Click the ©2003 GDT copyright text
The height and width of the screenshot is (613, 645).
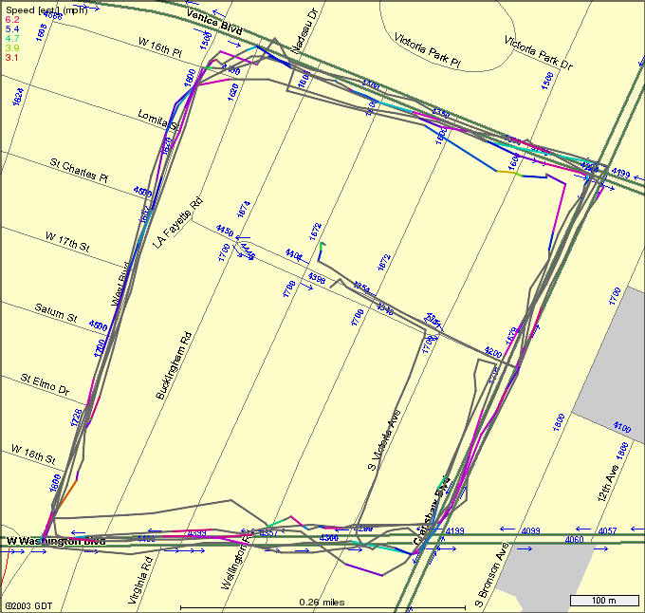(28, 605)
